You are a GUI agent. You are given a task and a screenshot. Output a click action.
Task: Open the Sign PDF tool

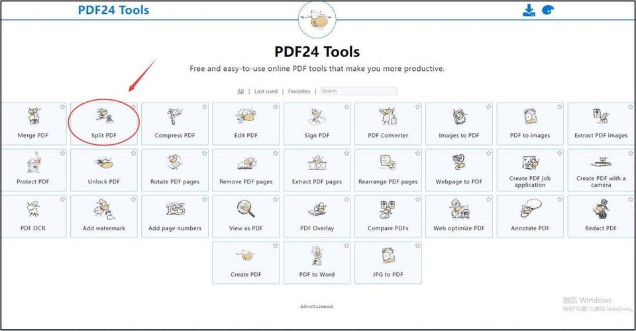tap(317, 124)
